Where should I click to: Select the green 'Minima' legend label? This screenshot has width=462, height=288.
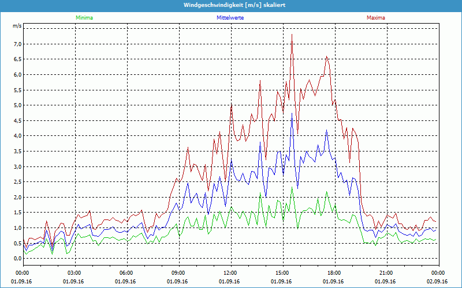tap(84, 18)
